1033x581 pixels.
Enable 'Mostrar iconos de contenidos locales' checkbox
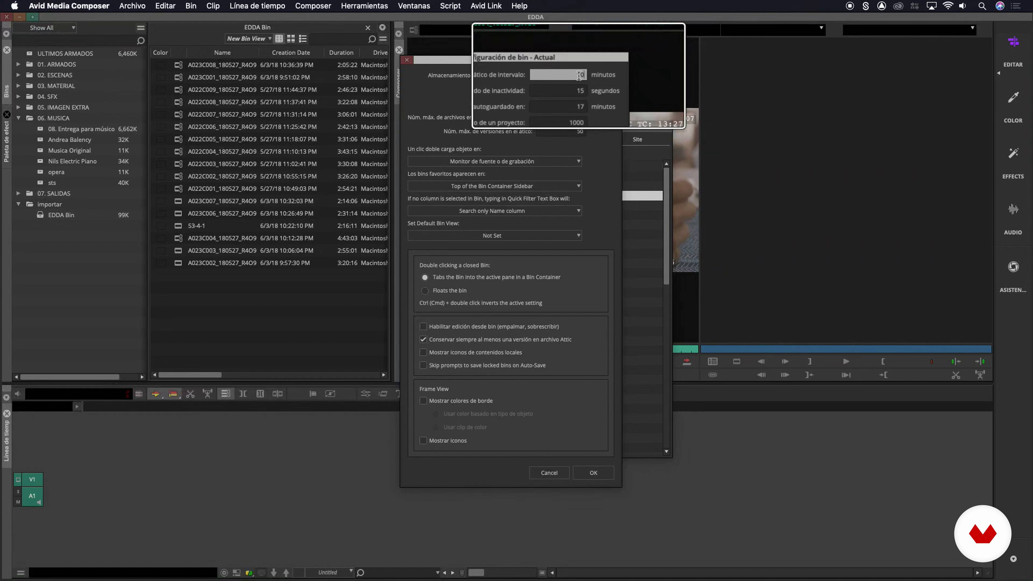coord(423,352)
